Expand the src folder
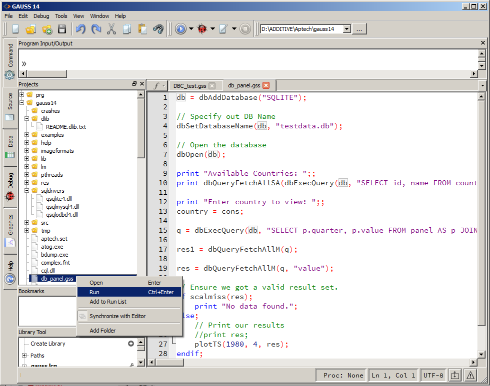 click(x=26, y=223)
